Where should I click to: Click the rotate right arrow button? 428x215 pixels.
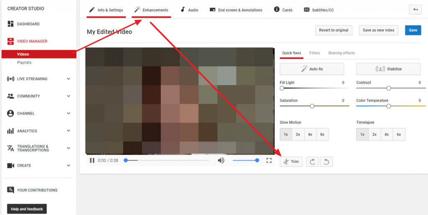coord(312,162)
